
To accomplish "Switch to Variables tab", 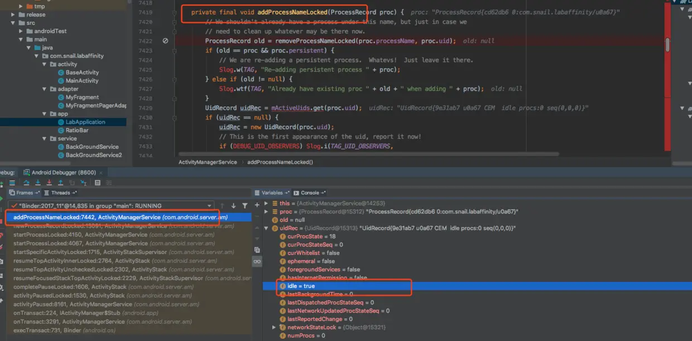I will click(272, 193).
